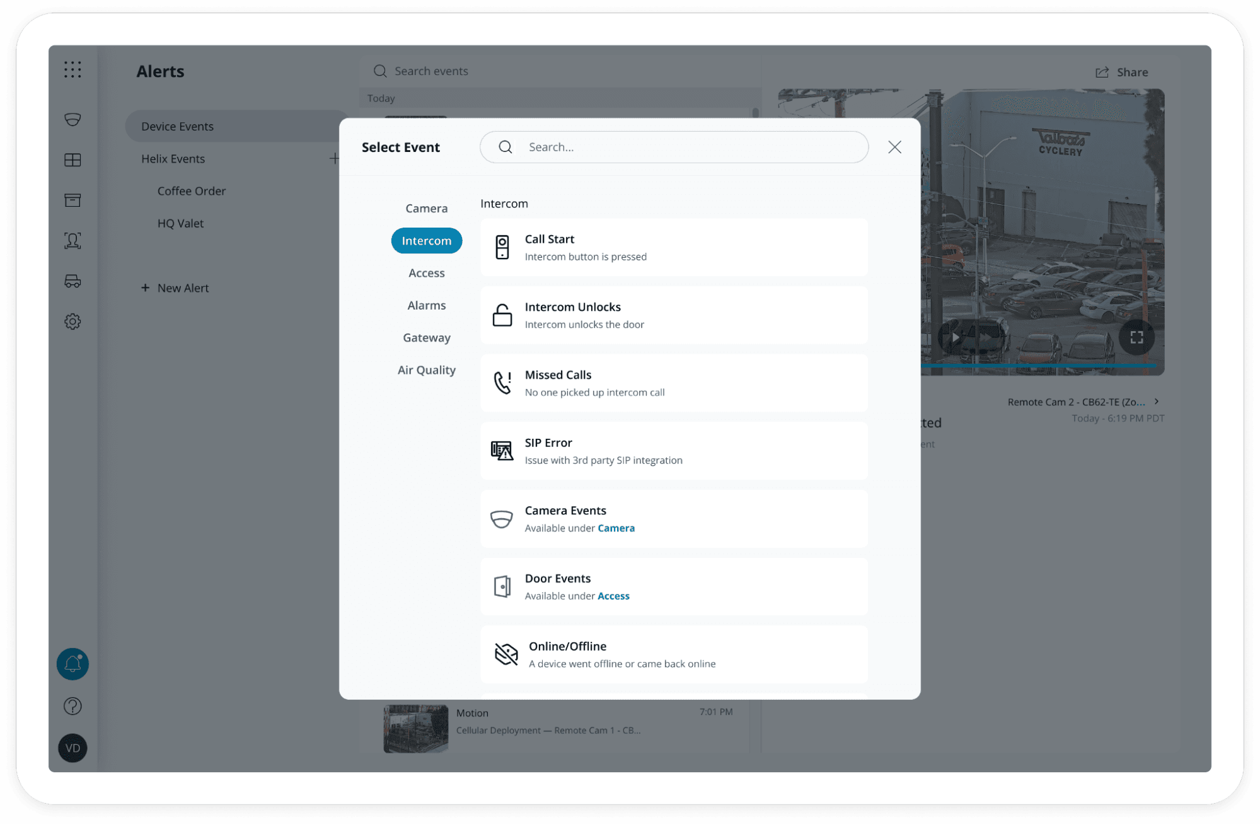The width and height of the screenshot is (1260, 824).
Task: Click the vehicle icon in the left sidebar
Action: (x=72, y=281)
